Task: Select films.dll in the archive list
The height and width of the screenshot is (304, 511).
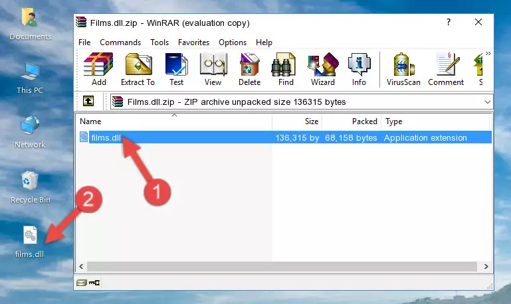Action: (x=106, y=137)
